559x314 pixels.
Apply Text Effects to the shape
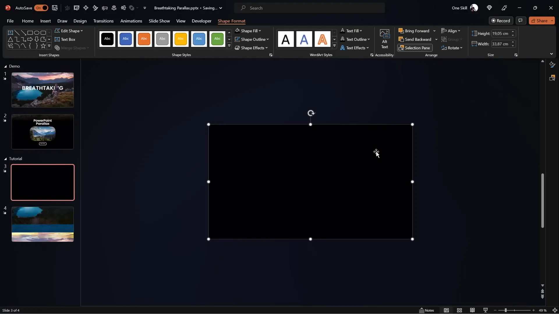click(x=355, y=48)
